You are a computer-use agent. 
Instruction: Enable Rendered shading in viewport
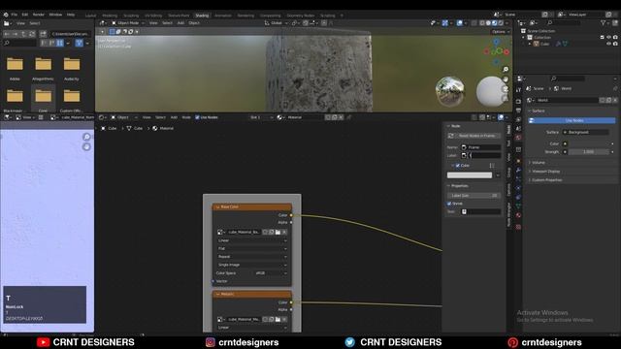point(501,23)
